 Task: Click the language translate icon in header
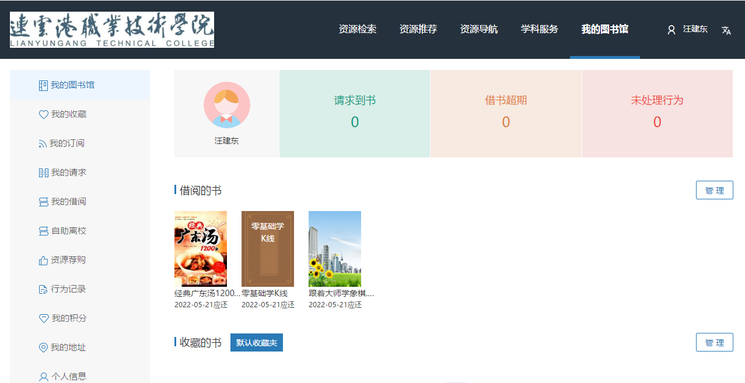click(726, 30)
